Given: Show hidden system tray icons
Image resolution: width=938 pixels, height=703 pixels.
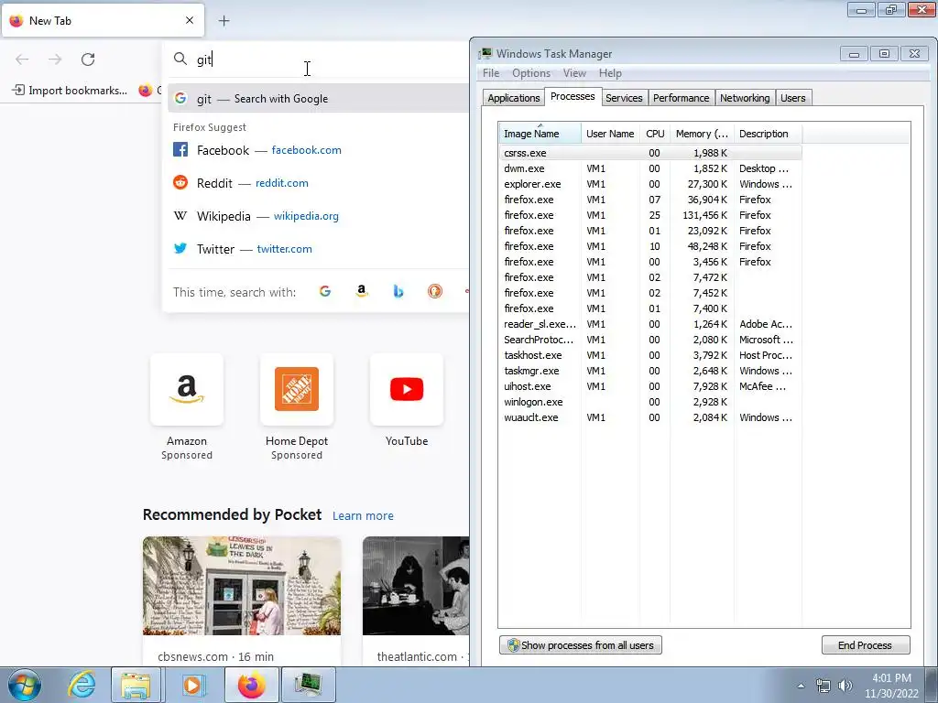Looking at the screenshot, I should pos(801,687).
